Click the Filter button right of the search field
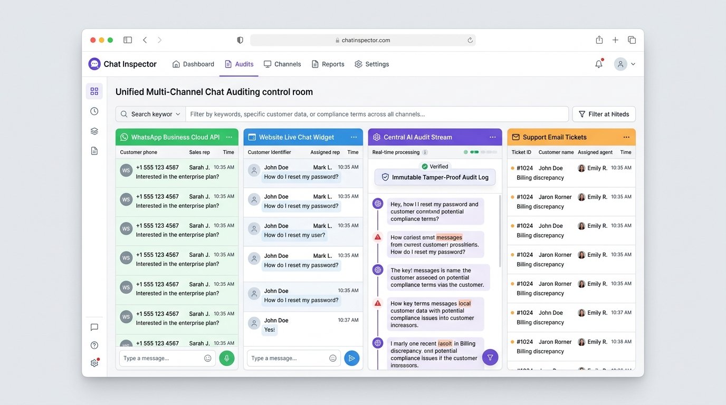 [x=604, y=114]
